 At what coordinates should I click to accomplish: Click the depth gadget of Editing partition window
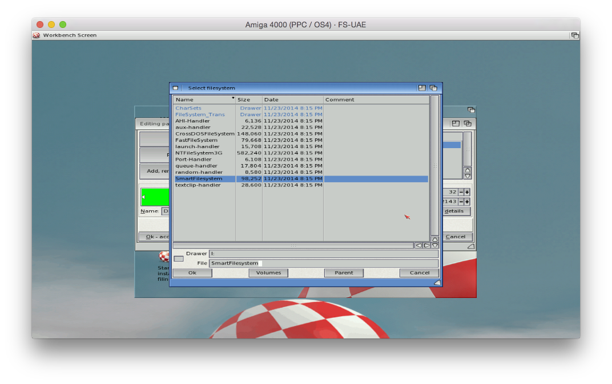coord(467,124)
